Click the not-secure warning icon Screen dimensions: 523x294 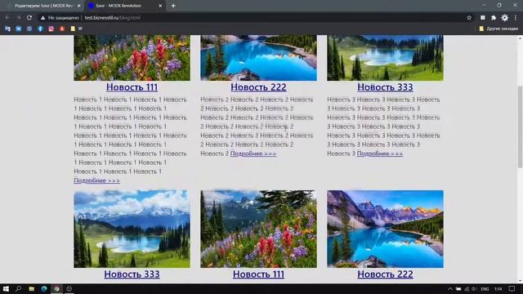pos(42,18)
